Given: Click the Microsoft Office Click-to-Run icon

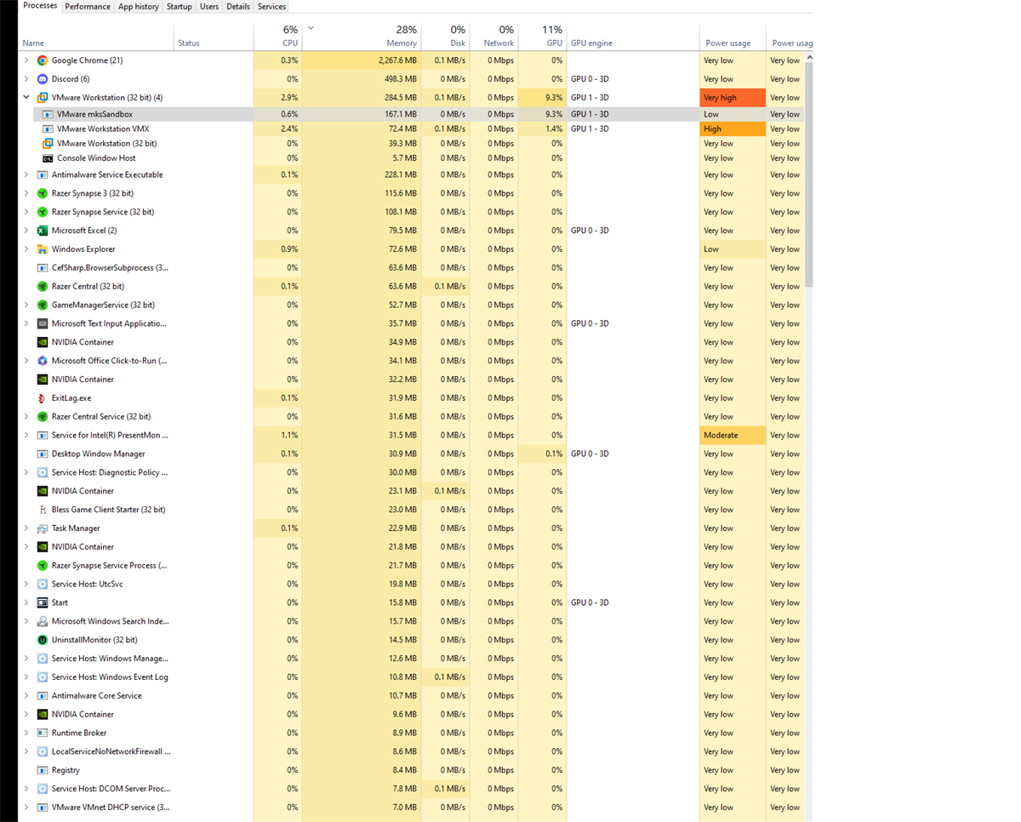Looking at the screenshot, I should (x=43, y=361).
